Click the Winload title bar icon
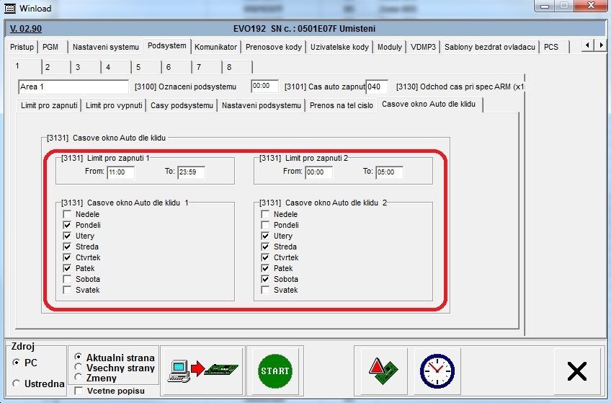 9,8
